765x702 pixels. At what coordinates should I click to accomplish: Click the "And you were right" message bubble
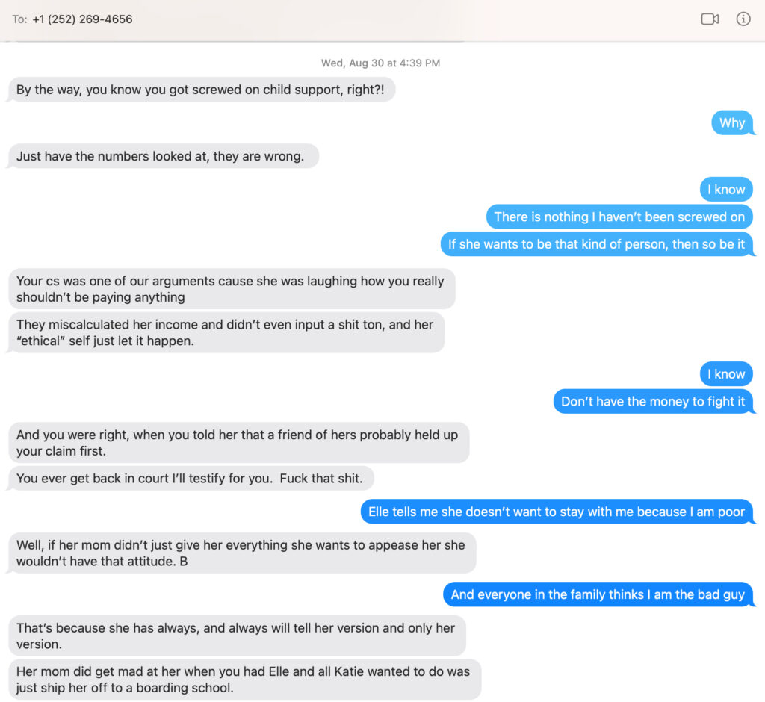pyautogui.click(x=238, y=442)
